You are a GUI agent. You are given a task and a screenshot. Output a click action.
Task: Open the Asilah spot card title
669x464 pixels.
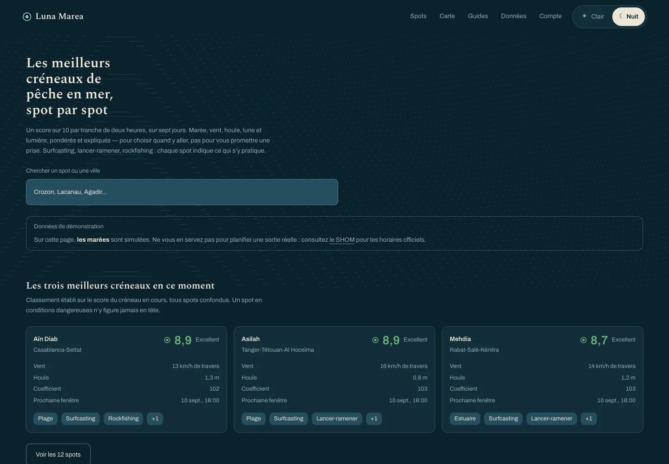tap(250, 339)
